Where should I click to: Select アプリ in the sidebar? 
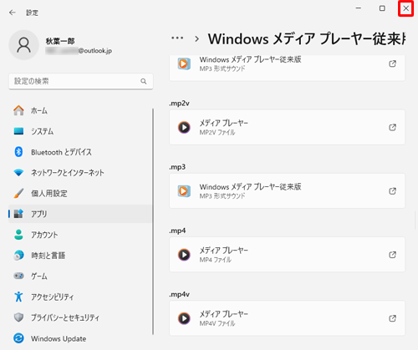tap(80, 214)
